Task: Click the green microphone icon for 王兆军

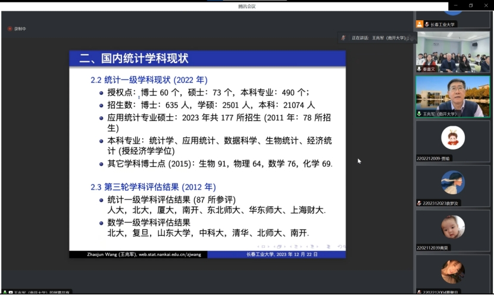Action: click(420, 113)
